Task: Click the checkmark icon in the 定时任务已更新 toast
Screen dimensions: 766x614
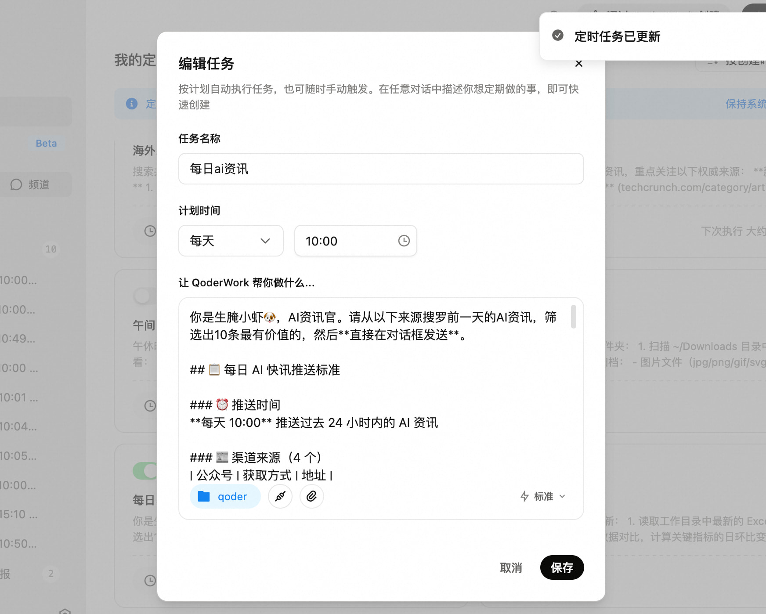Action: tap(558, 36)
